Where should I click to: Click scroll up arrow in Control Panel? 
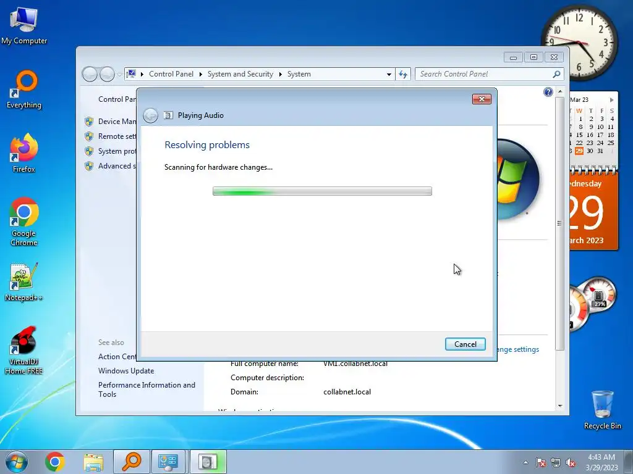click(x=560, y=92)
